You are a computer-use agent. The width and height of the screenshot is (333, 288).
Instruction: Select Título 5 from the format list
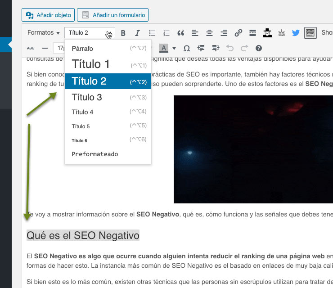108,126
